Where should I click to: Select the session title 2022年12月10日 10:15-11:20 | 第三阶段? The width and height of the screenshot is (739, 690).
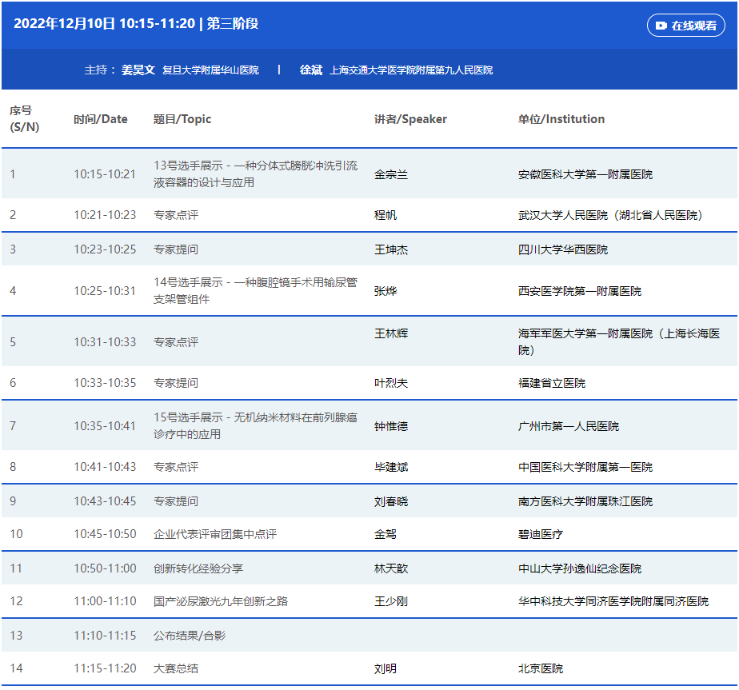tap(136, 23)
